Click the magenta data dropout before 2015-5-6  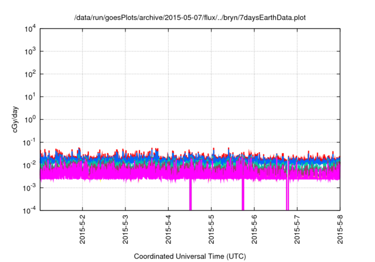243,195
